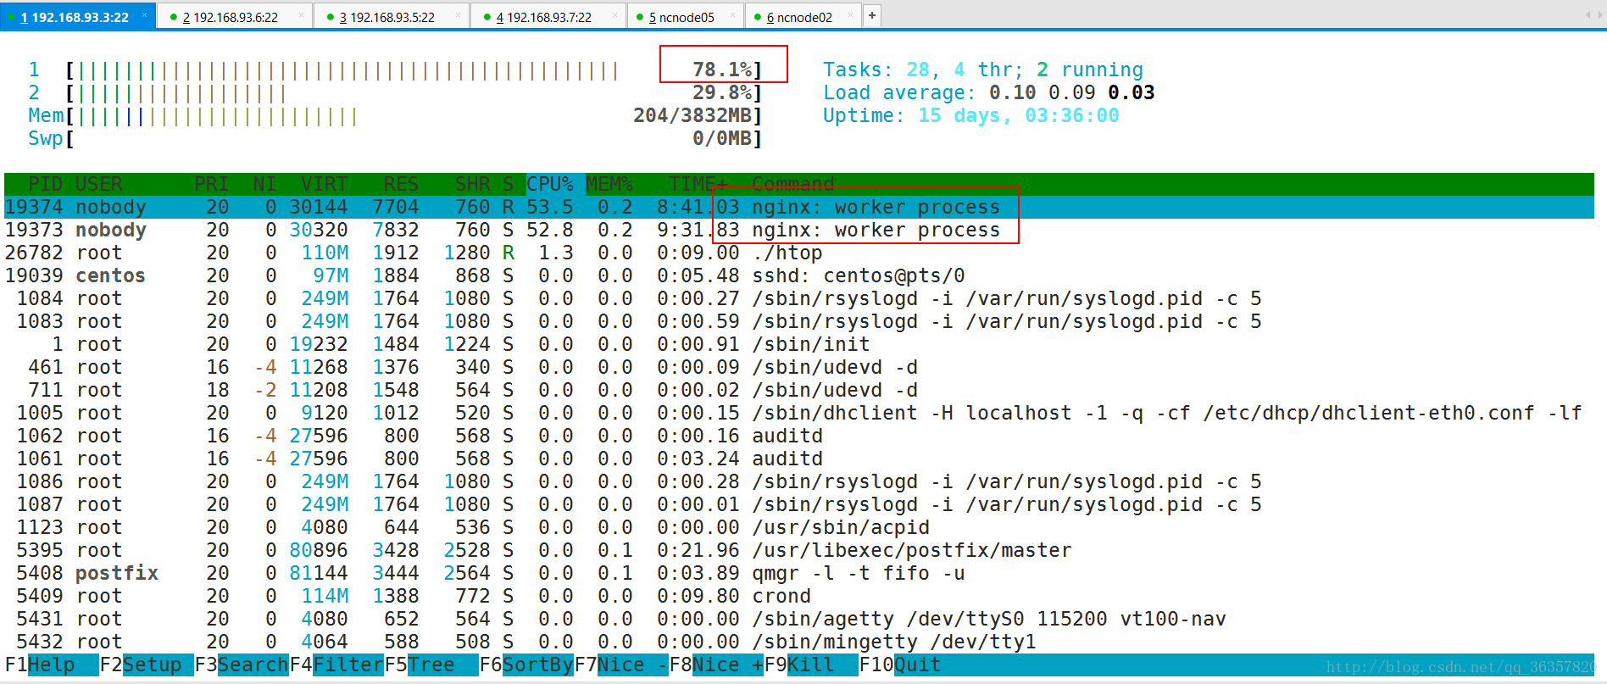The width and height of the screenshot is (1607, 684).
Task: Select the /sbin/mingetty /dev/tty1 row
Action: point(799,642)
